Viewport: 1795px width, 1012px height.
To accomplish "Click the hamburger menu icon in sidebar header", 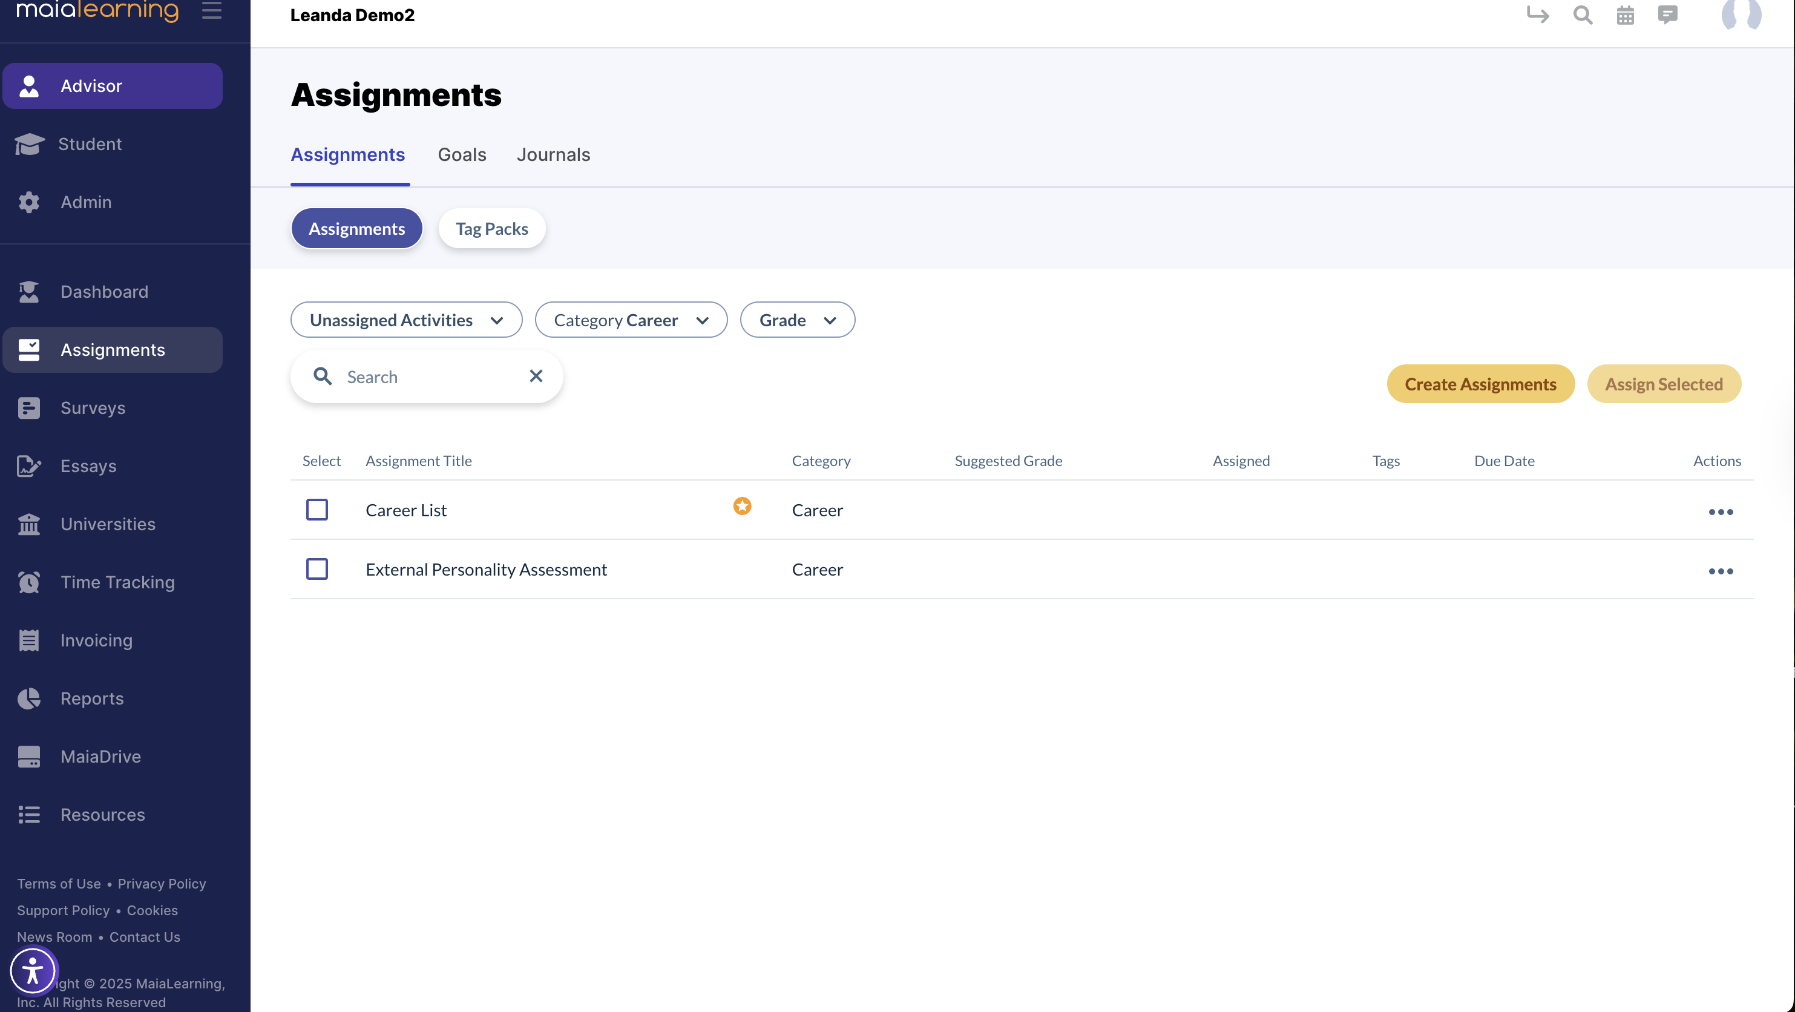I will point(212,10).
